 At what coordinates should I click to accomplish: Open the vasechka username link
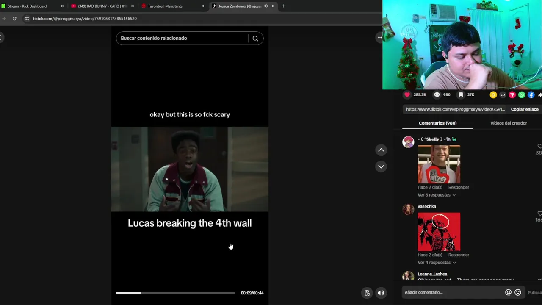coord(426,207)
